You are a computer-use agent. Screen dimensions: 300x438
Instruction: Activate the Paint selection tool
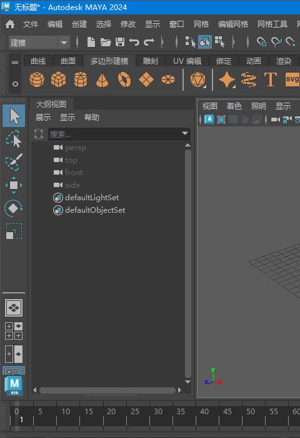click(14, 161)
